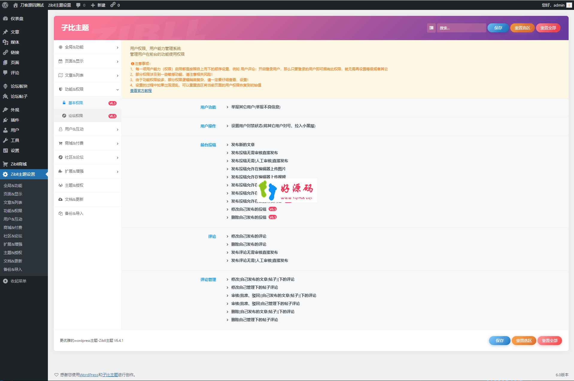Expand the 全局&功能 section chevron
The width and height of the screenshot is (574, 381).
(117, 48)
